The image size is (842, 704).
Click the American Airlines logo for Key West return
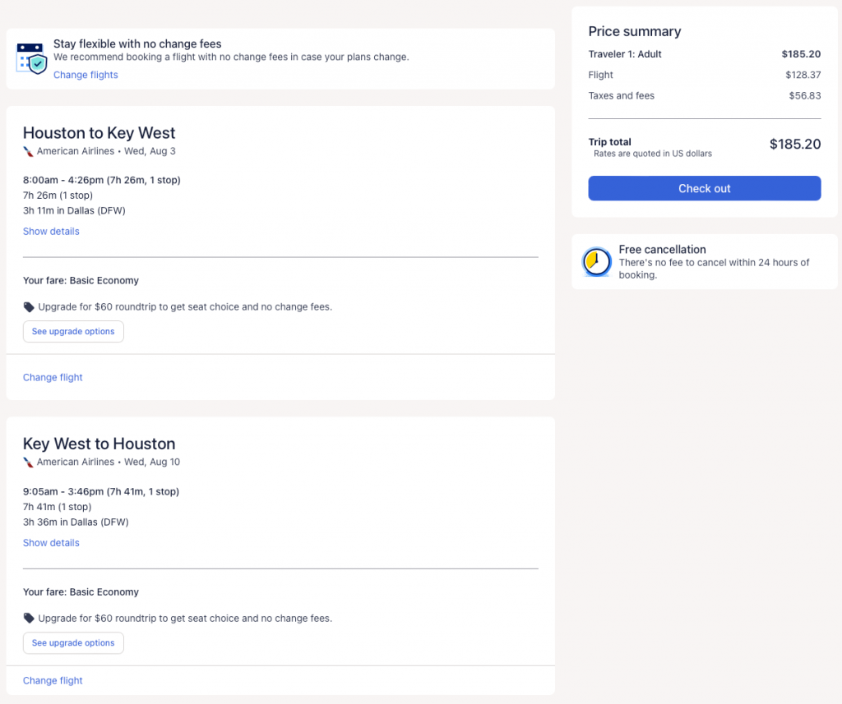pos(29,462)
